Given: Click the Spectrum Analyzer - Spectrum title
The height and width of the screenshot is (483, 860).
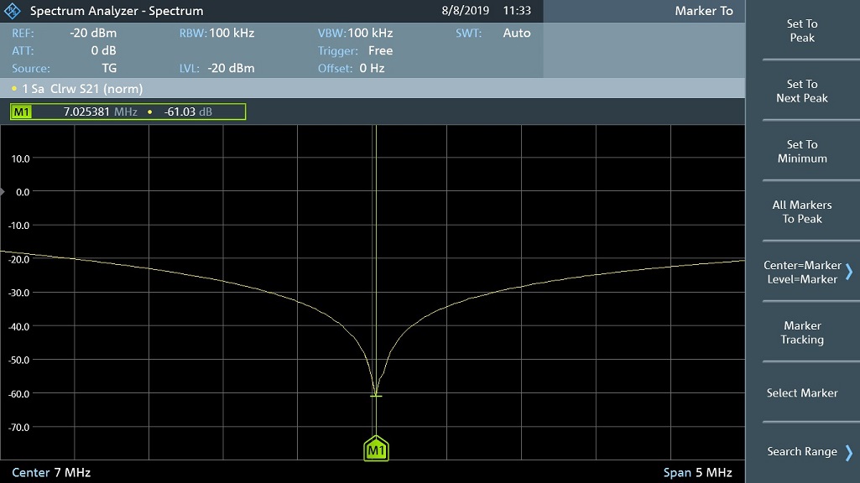Looking at the screenshot, I should [x=117, y=11].
